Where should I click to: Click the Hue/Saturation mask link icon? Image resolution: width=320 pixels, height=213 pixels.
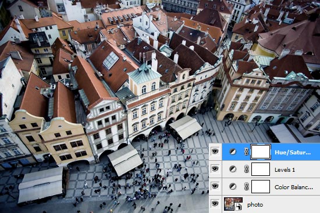(246, 151)
